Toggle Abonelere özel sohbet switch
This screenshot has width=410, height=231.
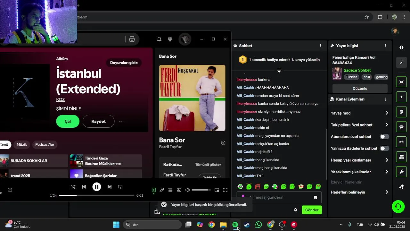pyautogui.click(x=384, y=137)
